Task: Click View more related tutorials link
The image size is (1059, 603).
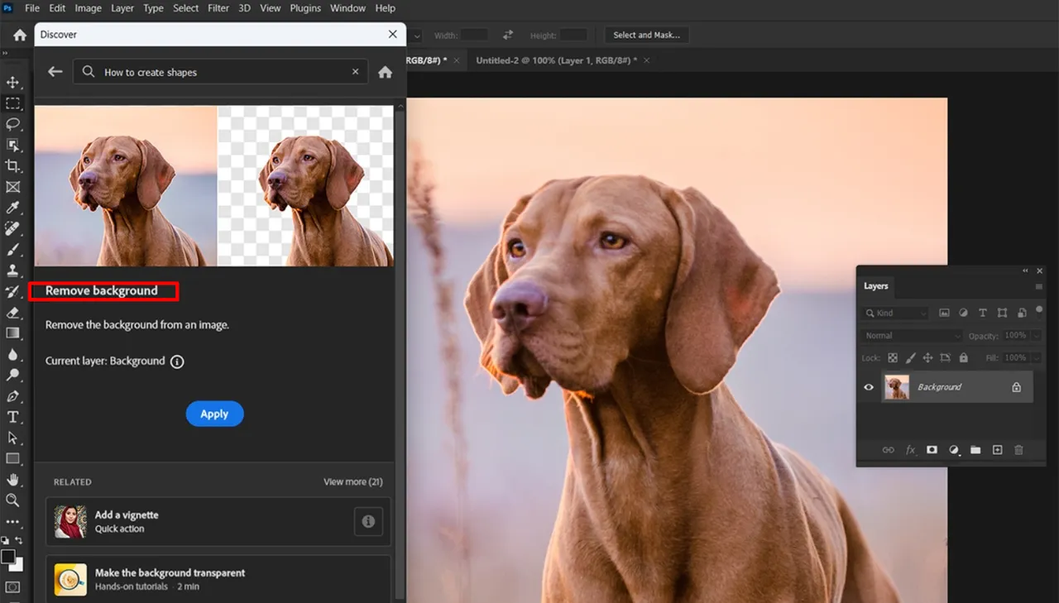Action: (353, 481)
